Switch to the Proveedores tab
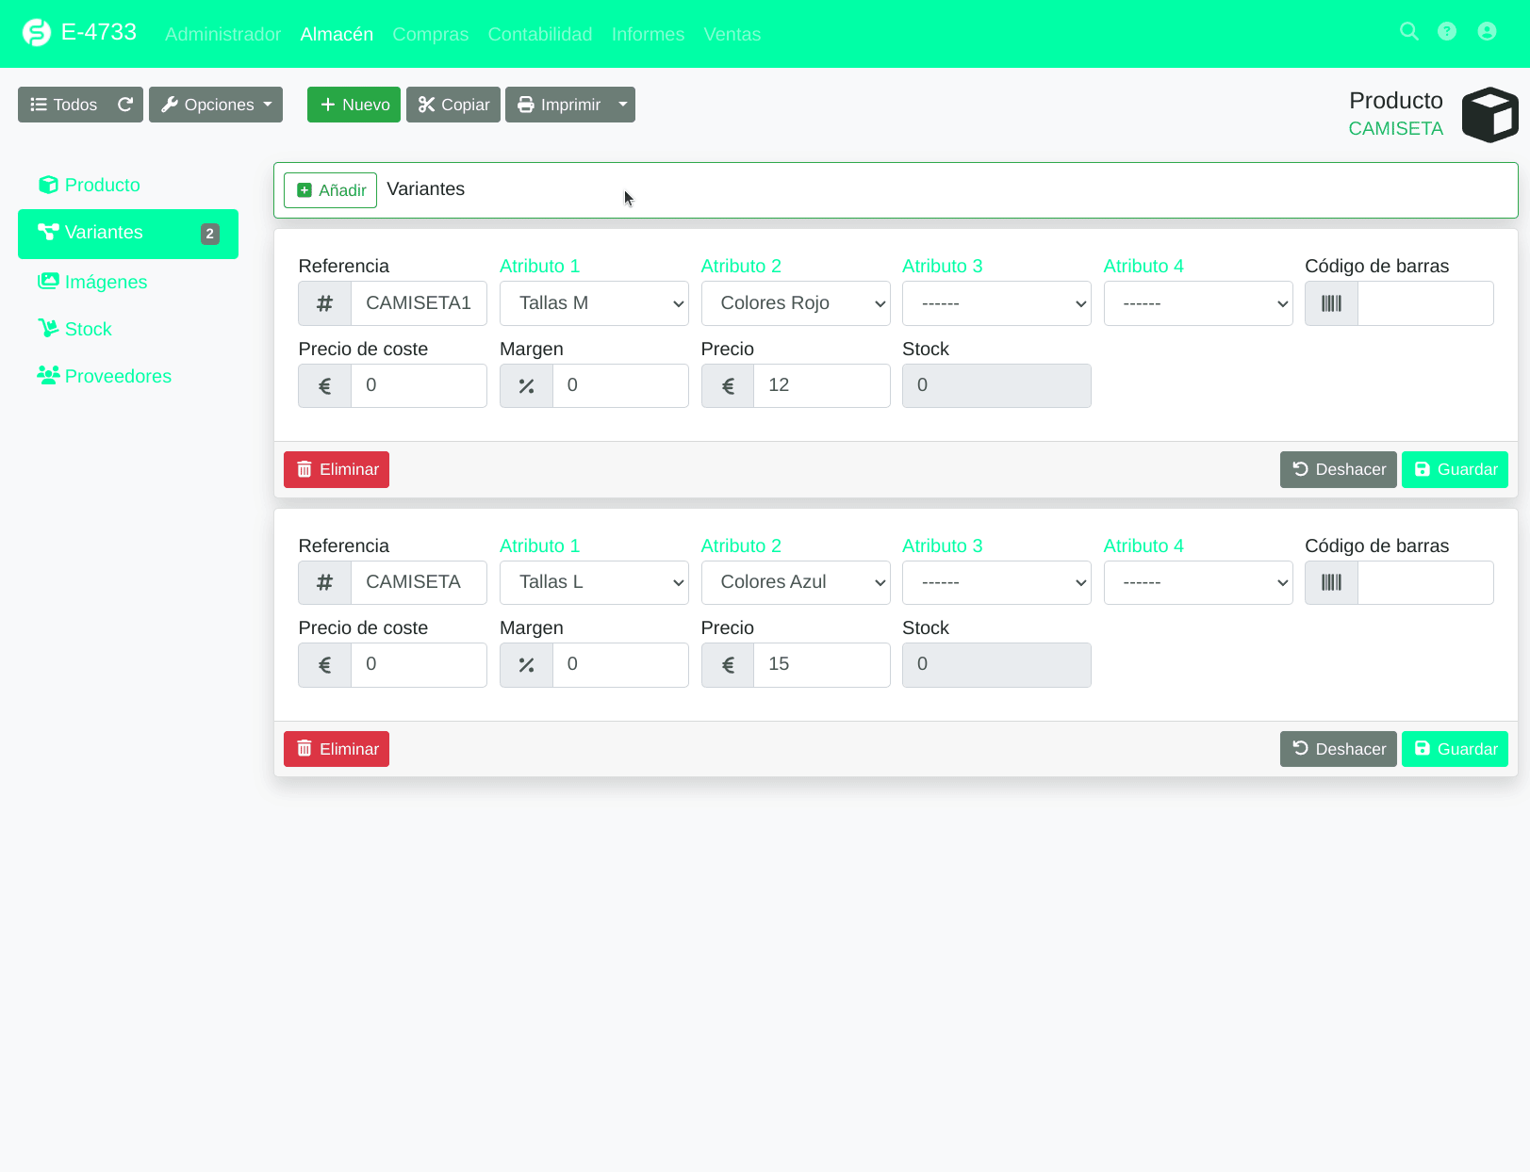 [128, 376]
